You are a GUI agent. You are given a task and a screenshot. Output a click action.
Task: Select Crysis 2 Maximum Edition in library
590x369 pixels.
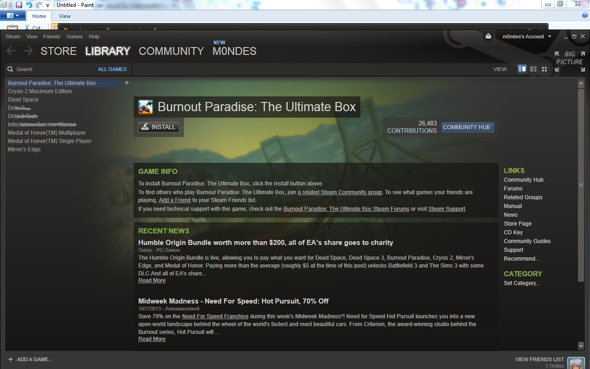coord(40,91)
